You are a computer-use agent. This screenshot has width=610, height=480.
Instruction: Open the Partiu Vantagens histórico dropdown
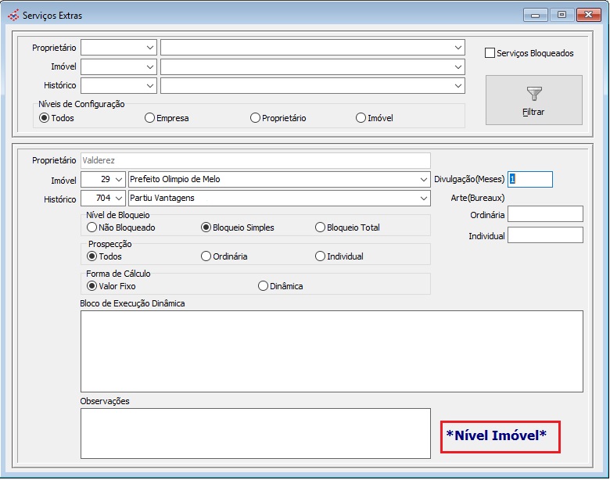424,199
